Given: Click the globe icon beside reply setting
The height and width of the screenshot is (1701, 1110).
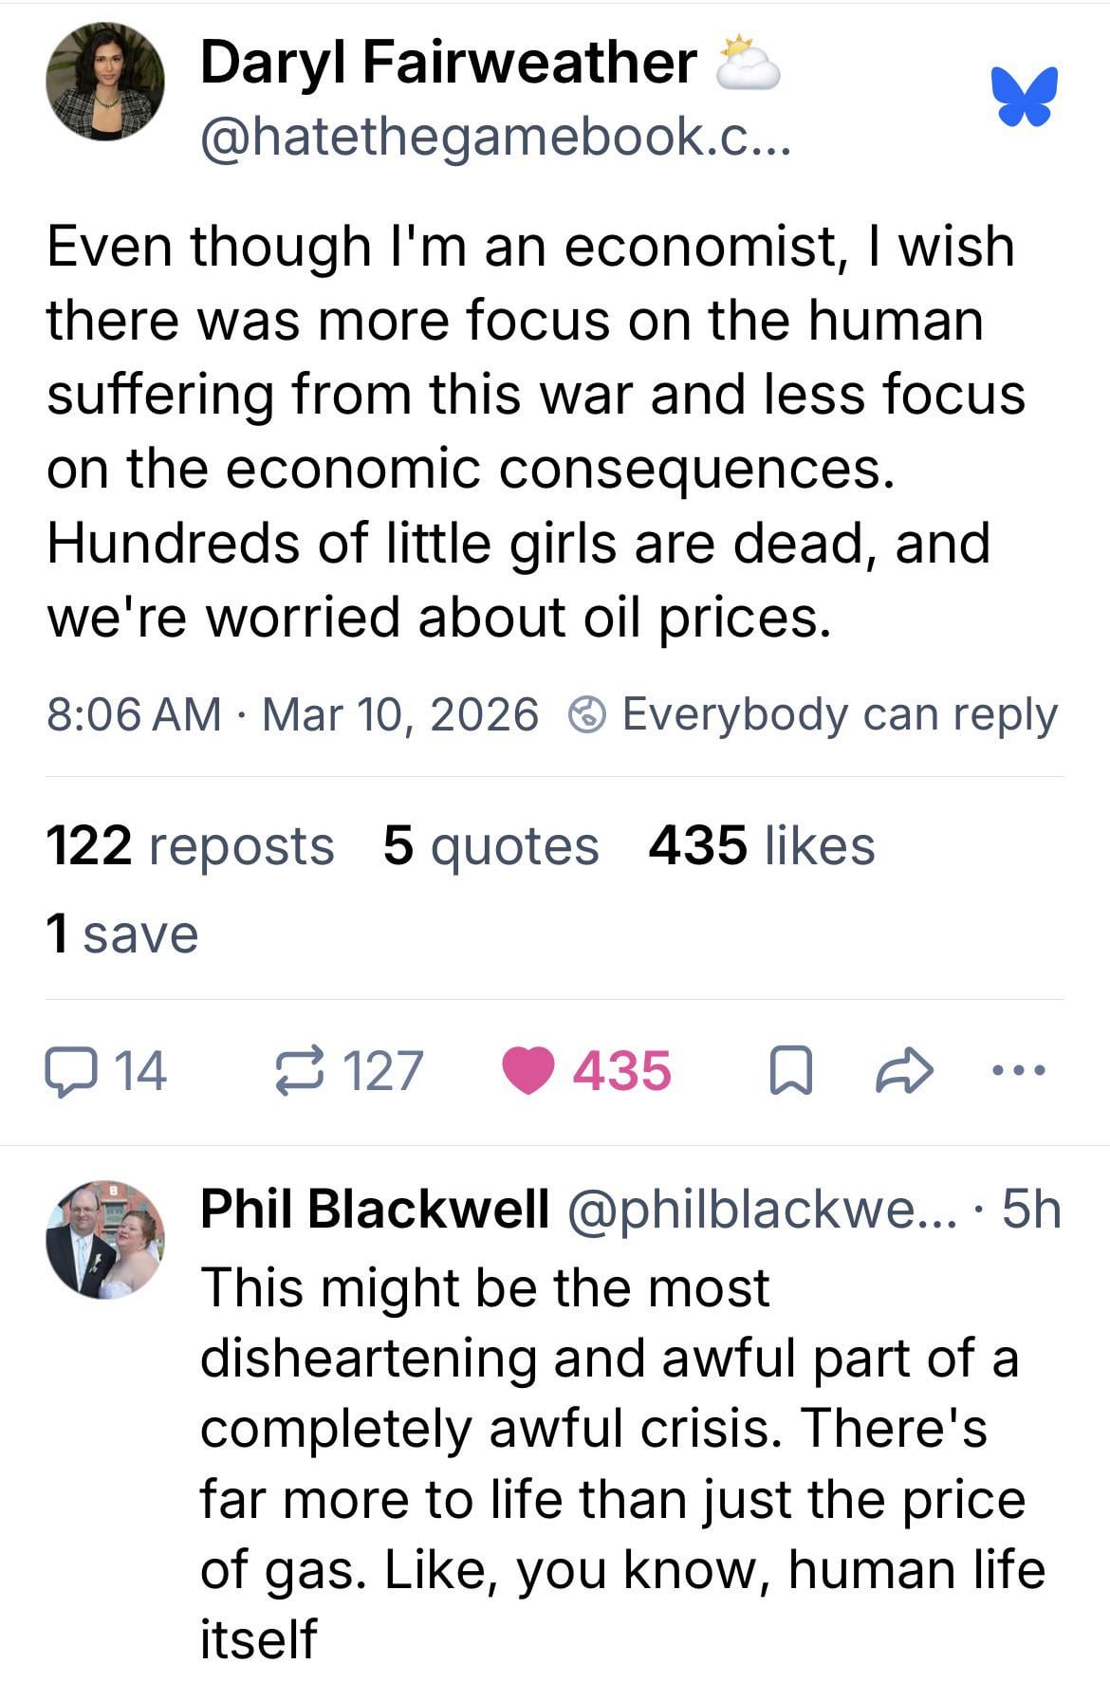Looking at the screenshot, I should [587, 715].
